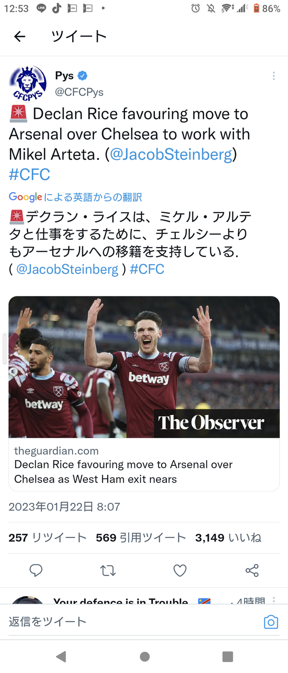Viewport: 288px width, 673px height.
Task: Like the tweet with heart icon
Action: 180,570
